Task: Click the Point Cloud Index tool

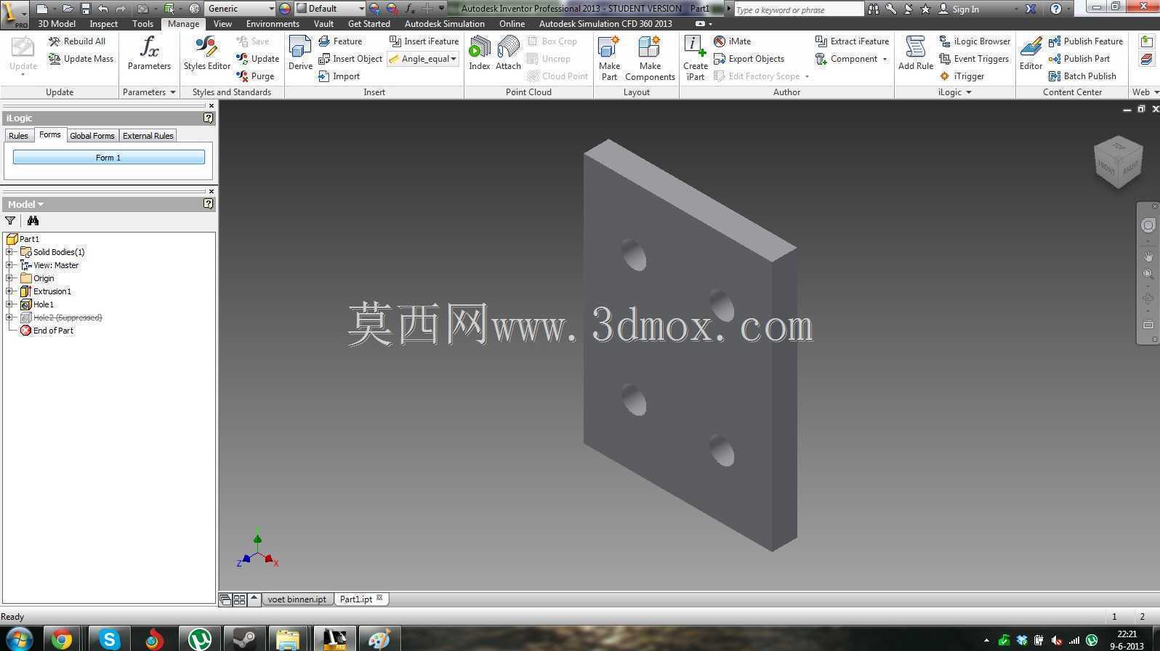Action: [479, 53]
